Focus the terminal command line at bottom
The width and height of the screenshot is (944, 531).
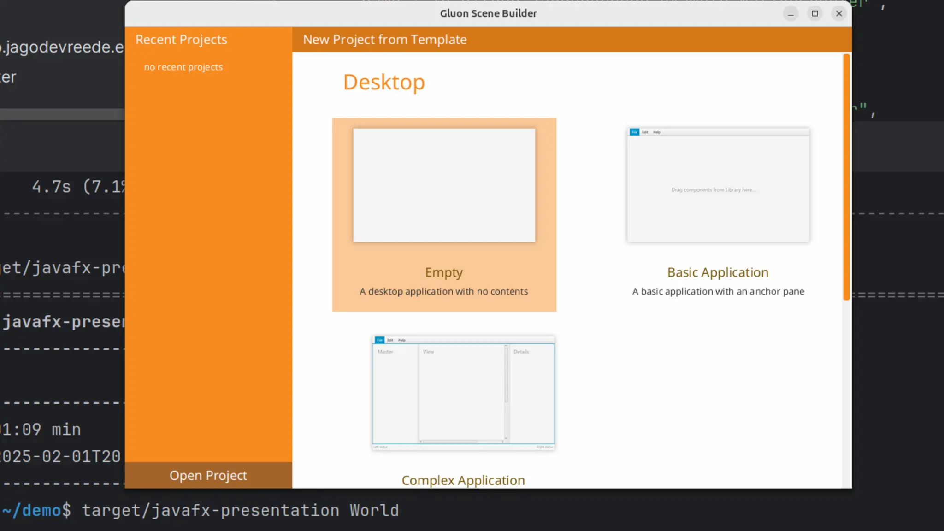[x=240, y=511]
